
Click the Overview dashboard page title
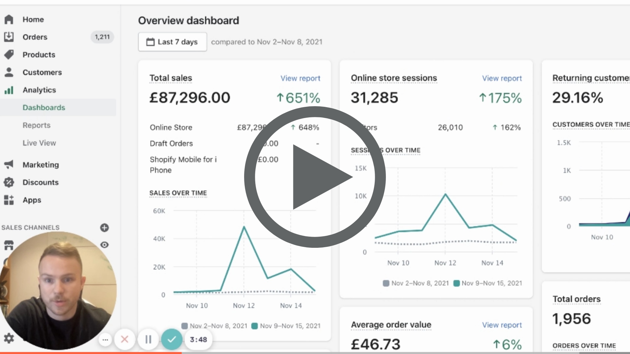point(189,21)
